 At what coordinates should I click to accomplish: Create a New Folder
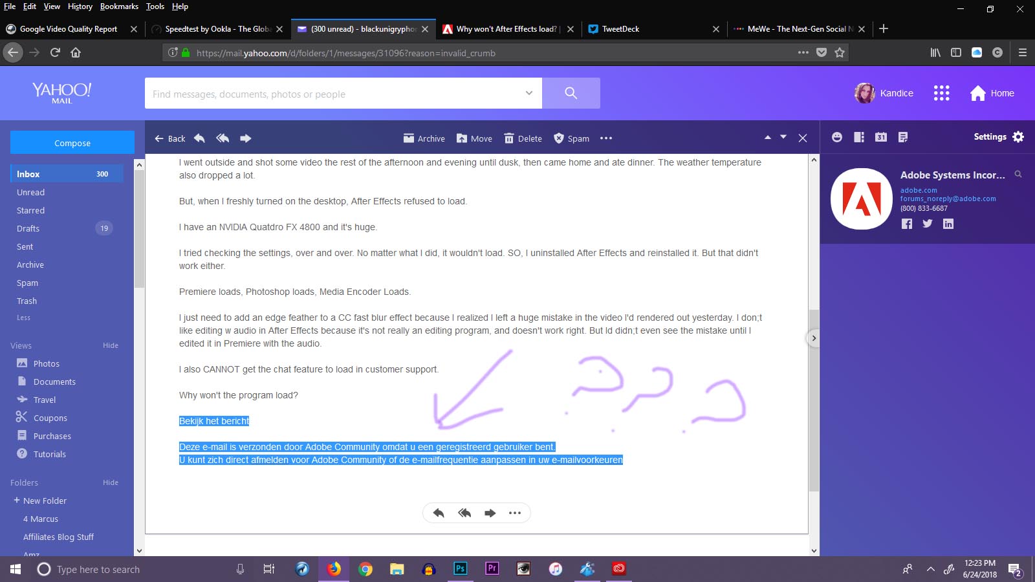point(40,501)
